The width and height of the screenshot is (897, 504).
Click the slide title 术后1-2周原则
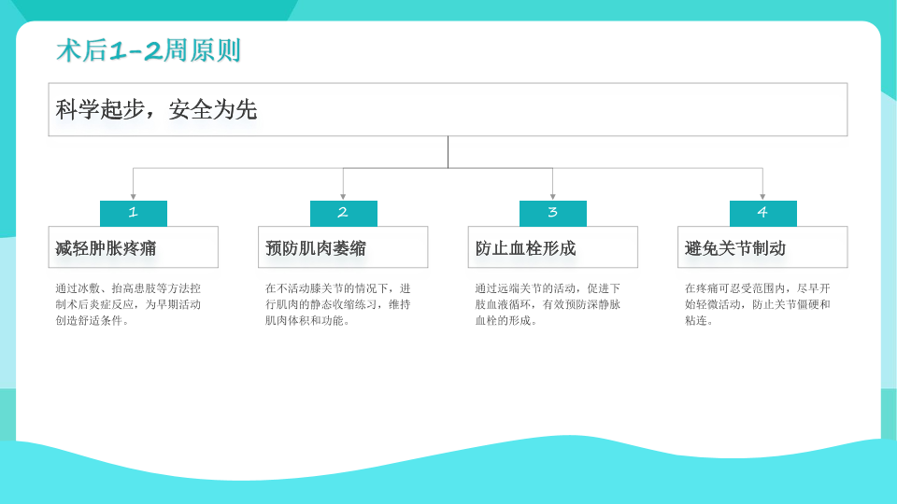[149, 50]
